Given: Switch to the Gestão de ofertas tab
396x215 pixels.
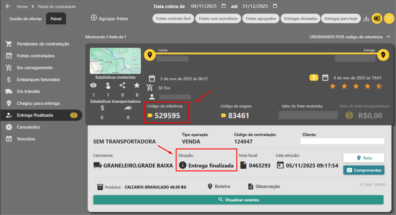Looking at the screenshot, I should pyautogui.click(x=26, y=19).
